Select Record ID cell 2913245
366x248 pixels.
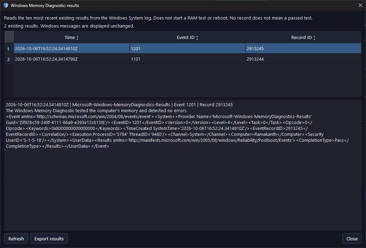point(303,49)
